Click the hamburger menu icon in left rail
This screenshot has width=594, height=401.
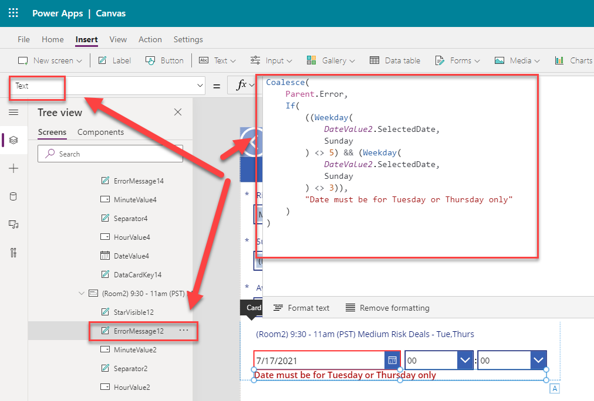14,113
